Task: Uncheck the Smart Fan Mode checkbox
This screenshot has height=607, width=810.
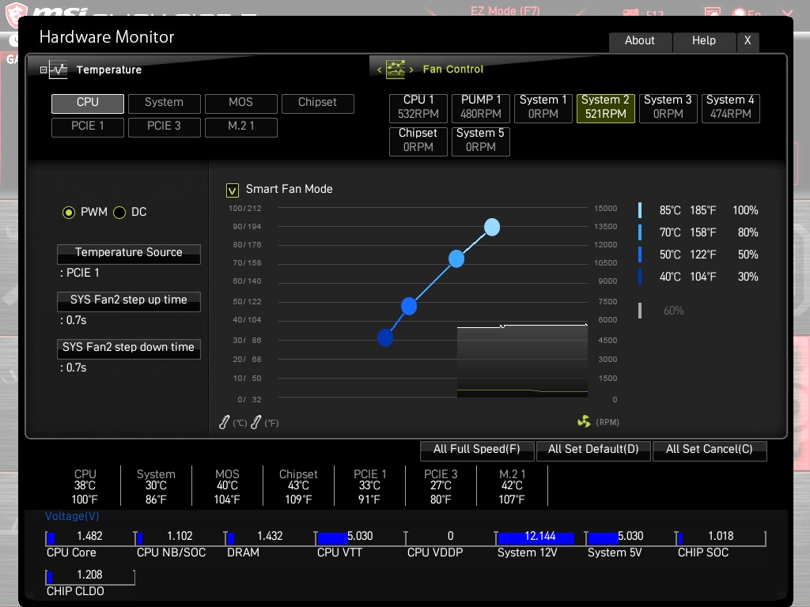Action: pos(233,190)
